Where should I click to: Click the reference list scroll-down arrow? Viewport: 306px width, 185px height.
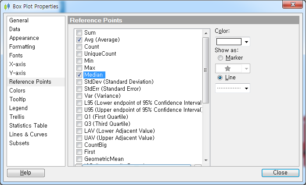tap(206, 160)
